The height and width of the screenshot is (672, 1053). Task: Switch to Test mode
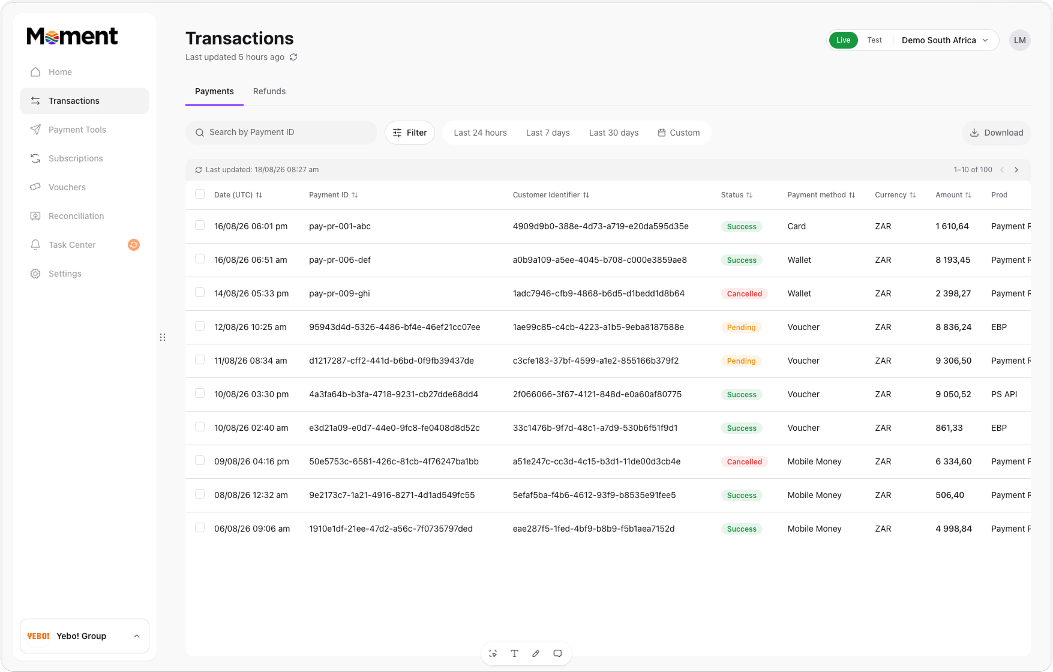click(x=874, y=40)
